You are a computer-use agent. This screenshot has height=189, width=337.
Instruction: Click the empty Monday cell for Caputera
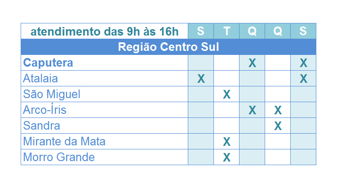pyautogui.click(x=201, y=63)
